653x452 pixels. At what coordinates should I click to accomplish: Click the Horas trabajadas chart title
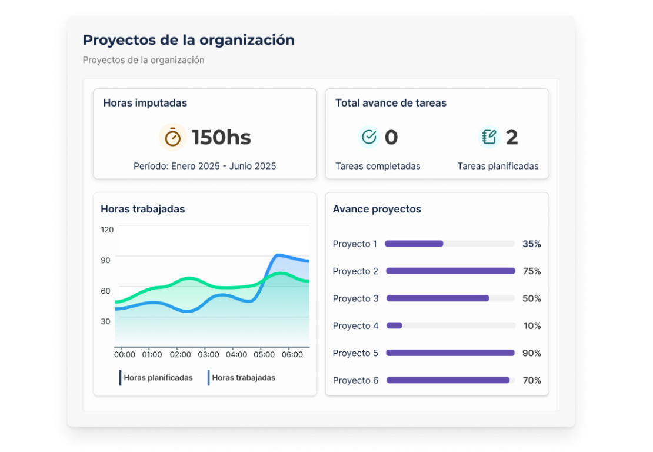143,209
